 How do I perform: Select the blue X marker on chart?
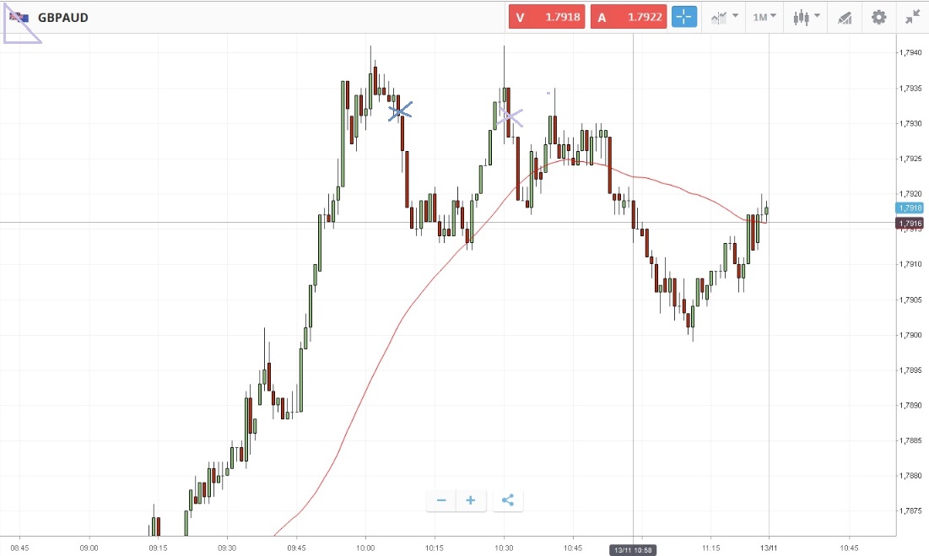pos(401,111)
